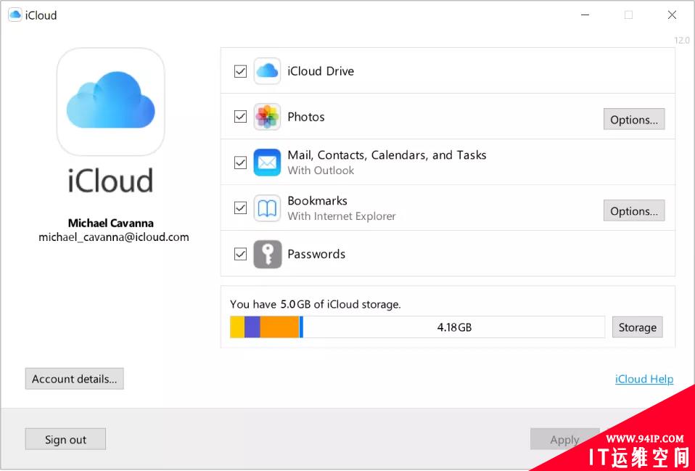Viewport: 695px width, 471px height.
Task: Open the iCloud Help link
Action: click(644, 379)
